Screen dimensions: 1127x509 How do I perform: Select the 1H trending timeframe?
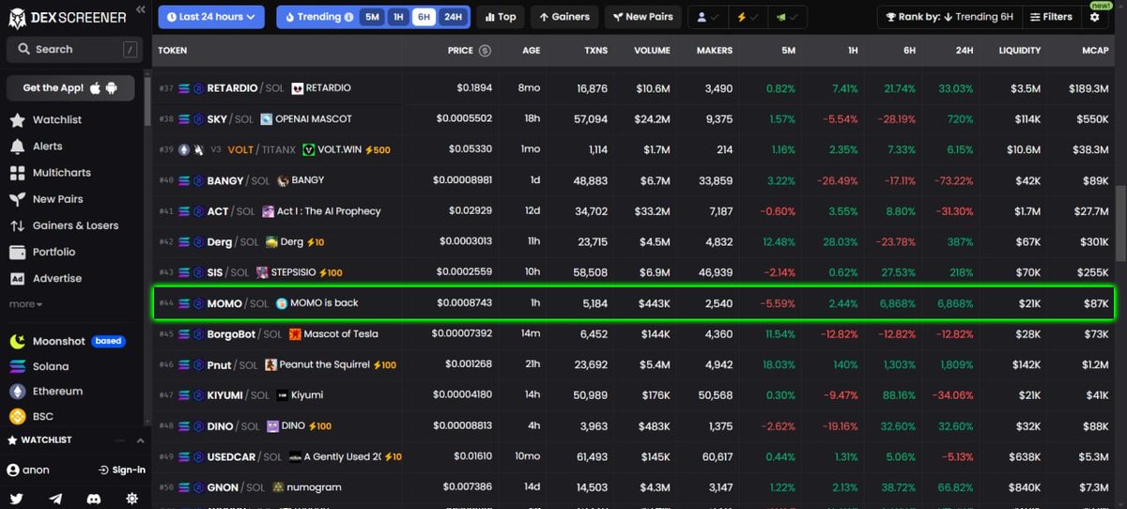[x=398, y=17]
